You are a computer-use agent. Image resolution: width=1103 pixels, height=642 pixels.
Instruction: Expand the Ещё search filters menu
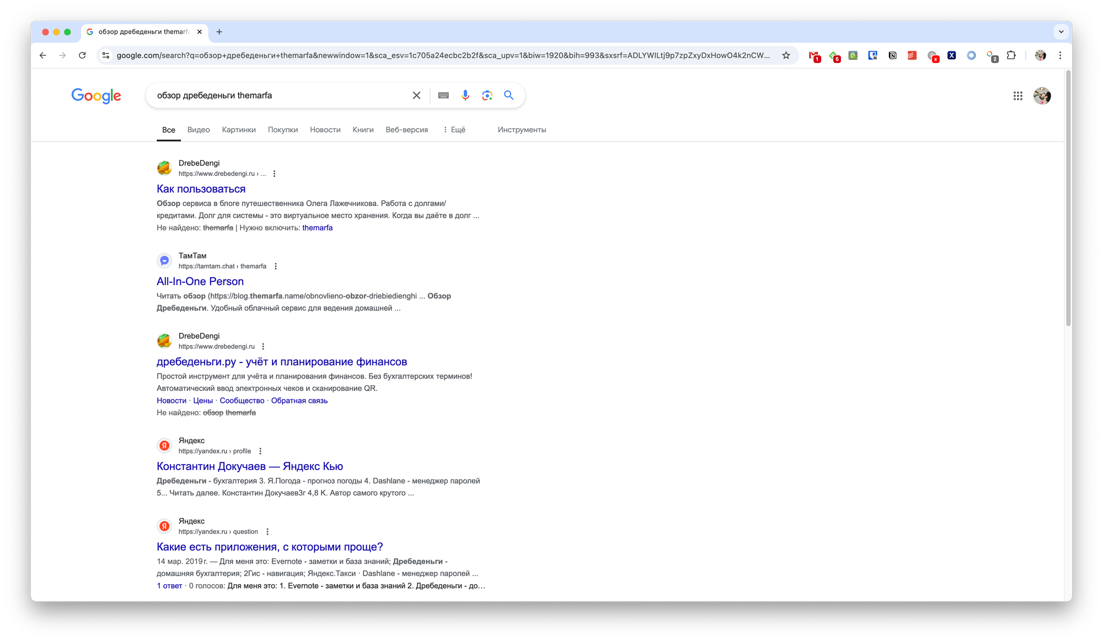coord(454,130)
